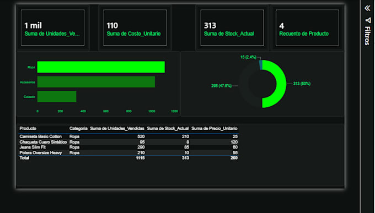The width and height of the screenshot is (375, 213).
Task: Click the Calzado axis label
Action: click(x=29, y=97)
